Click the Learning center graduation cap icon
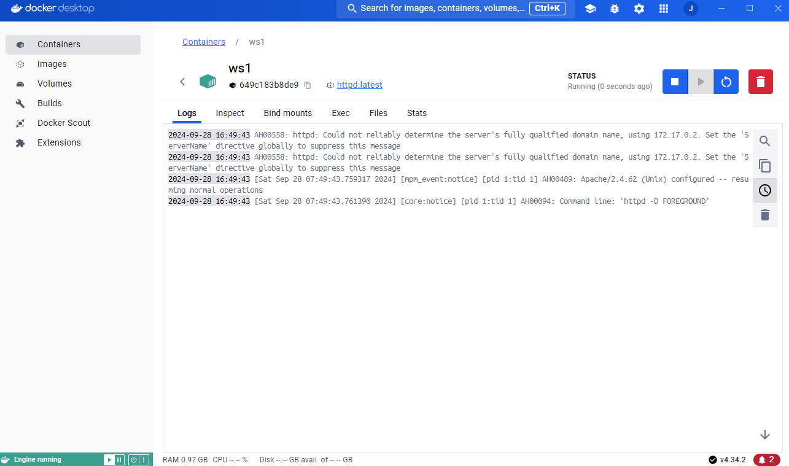 pyautogui.click(x=590, y=9)
